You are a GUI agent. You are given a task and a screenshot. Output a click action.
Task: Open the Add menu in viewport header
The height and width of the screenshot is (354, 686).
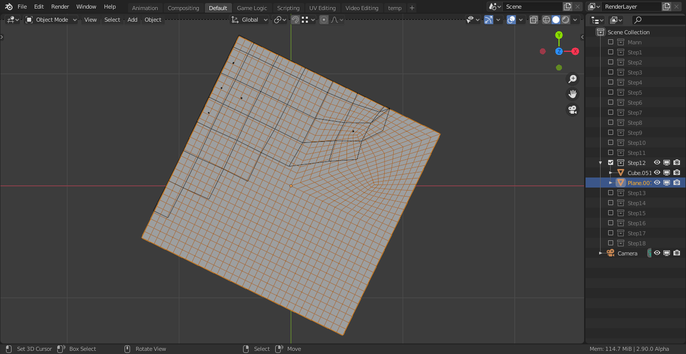coord(132,20)
